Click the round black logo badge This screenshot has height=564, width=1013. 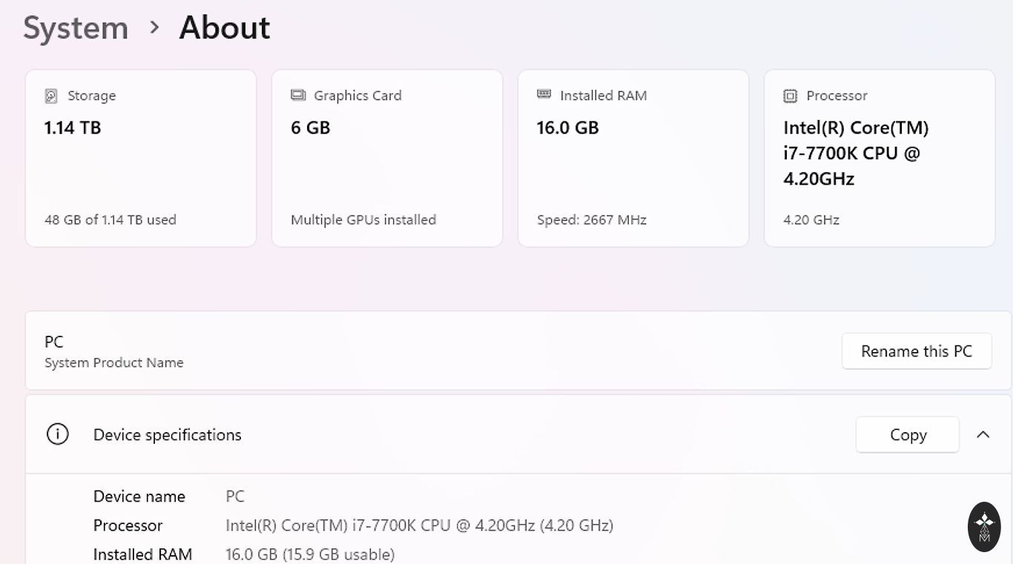click(x=984, y=526)
